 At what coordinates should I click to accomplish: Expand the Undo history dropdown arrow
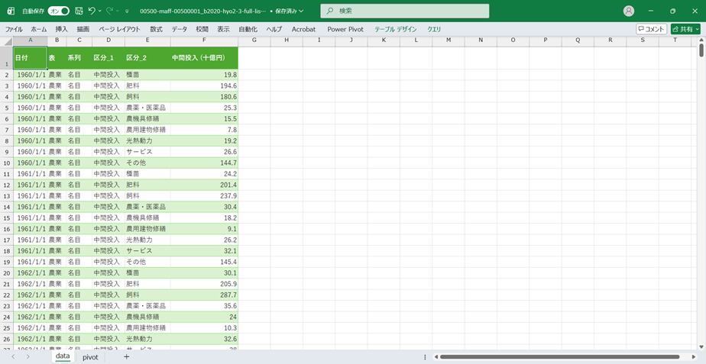[100, 11]
